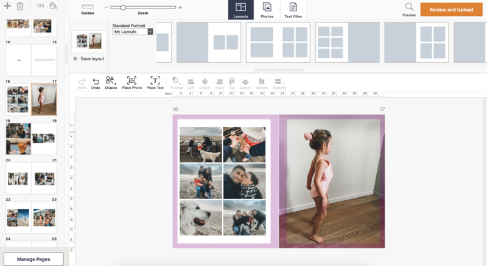Toggle page numbering with 123 icon
487x266 pixels.
(x=40, y=6)
